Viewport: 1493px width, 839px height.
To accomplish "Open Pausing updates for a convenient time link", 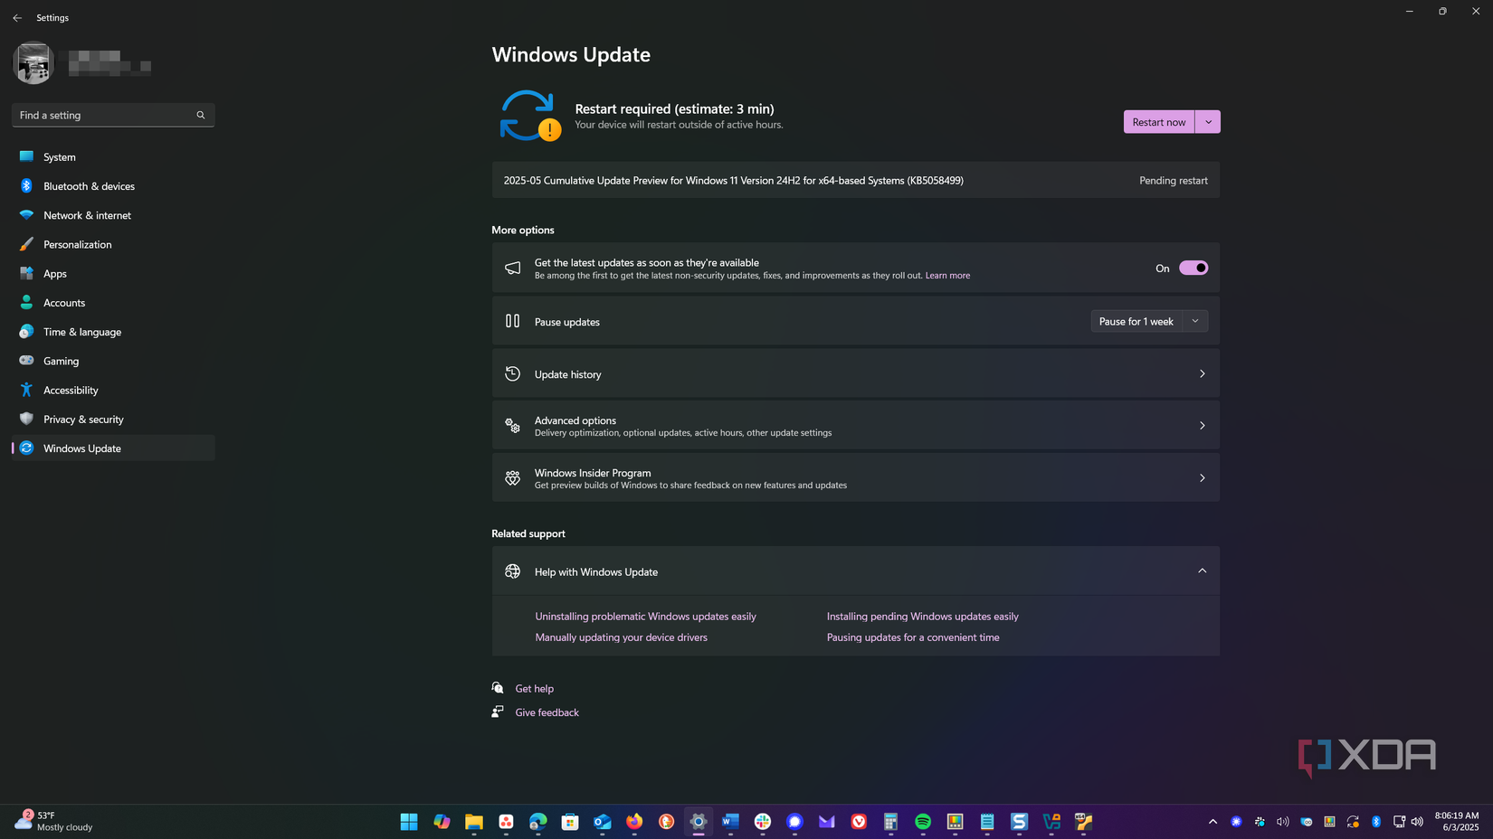I will [913, 637].
